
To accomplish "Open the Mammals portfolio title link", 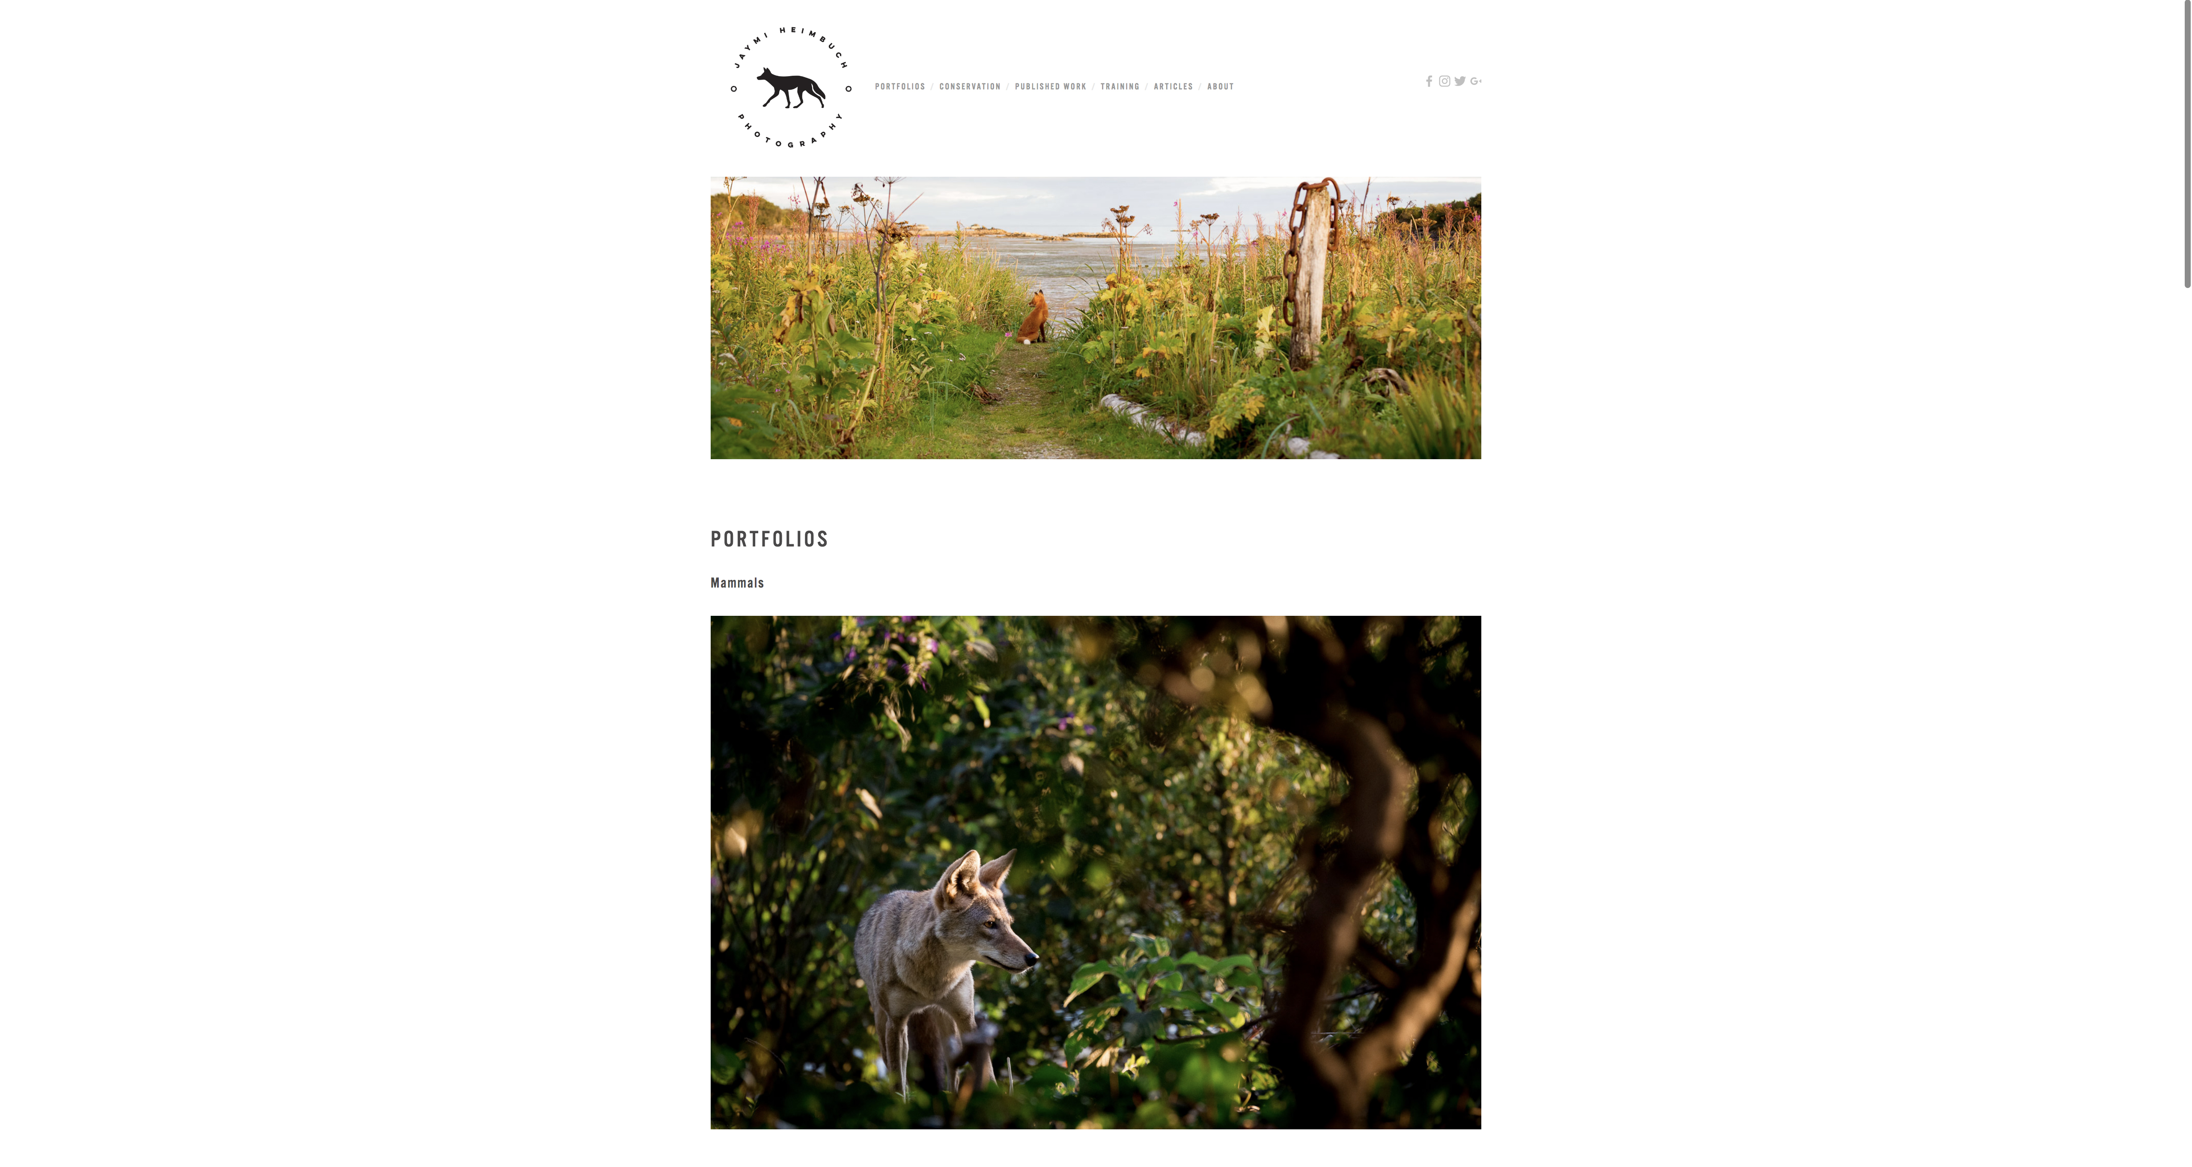I will 737,583.
